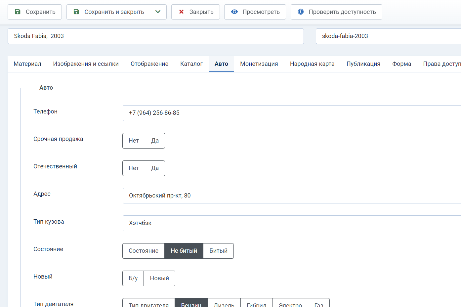Click the Телефон input field
The width and height of the screenshot is (461, 307).
[291, 113]
